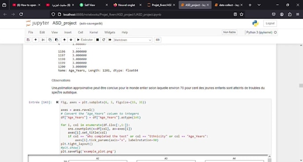
Task: Click Name: Age_Years output line
Action: [98, 70]
